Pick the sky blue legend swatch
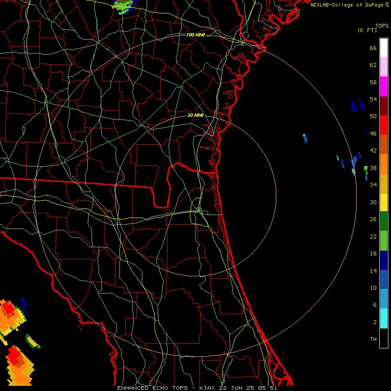The width and height of the screenshot is (391, 391). [x=384, y=299]
